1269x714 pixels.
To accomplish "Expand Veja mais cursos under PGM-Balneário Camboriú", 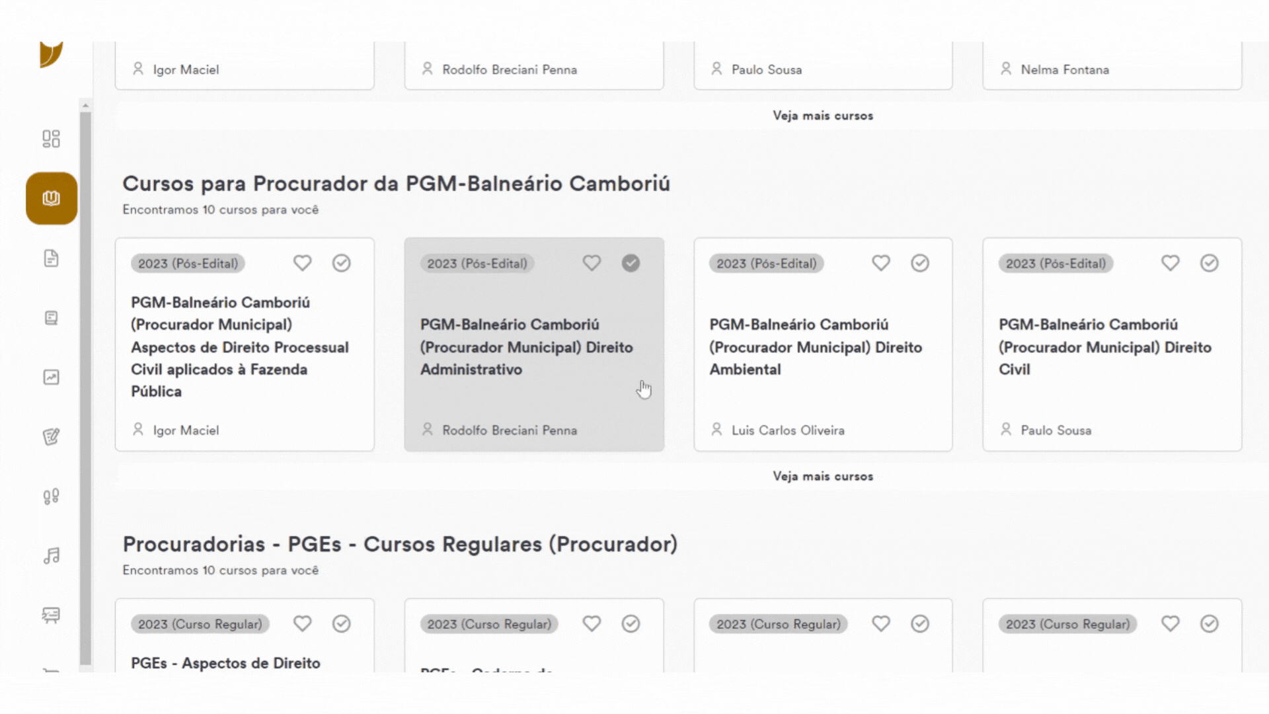I will click(x=823, y=476).
